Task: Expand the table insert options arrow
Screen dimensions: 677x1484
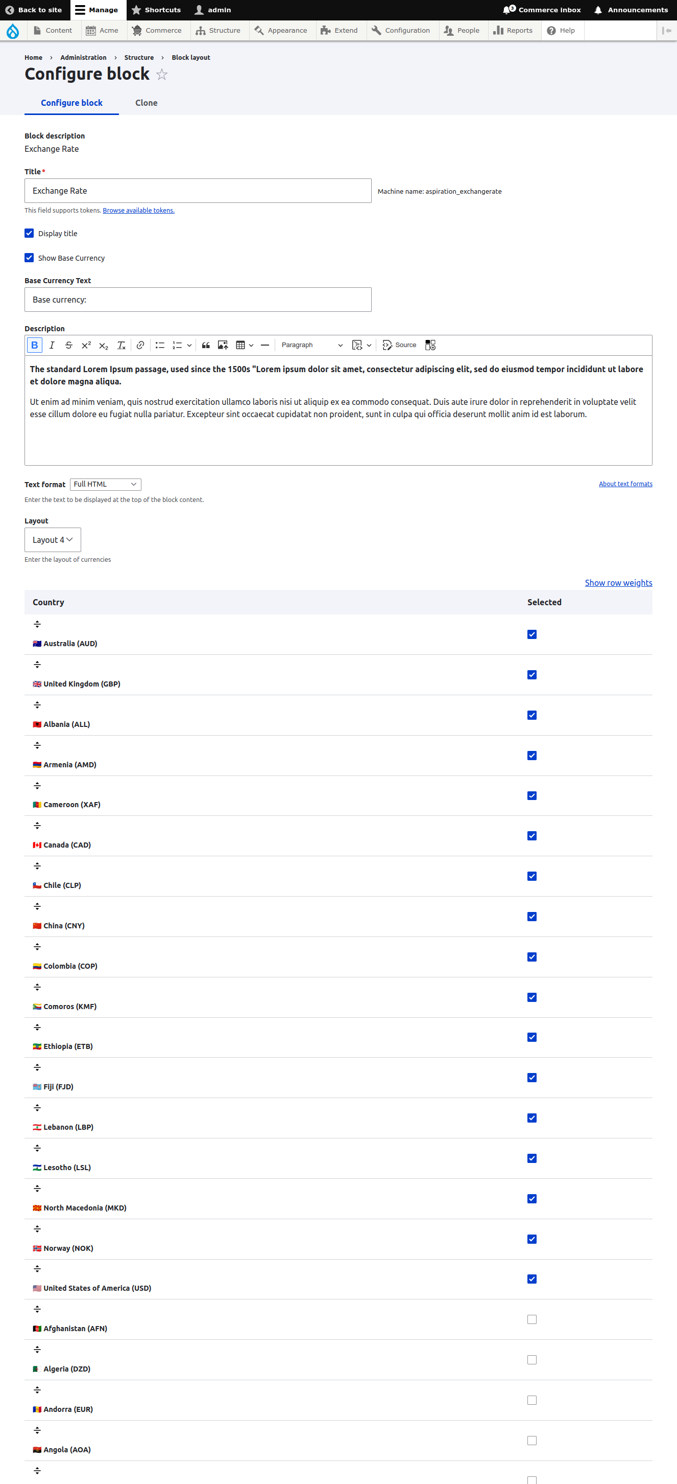Action: click(251, 345)
